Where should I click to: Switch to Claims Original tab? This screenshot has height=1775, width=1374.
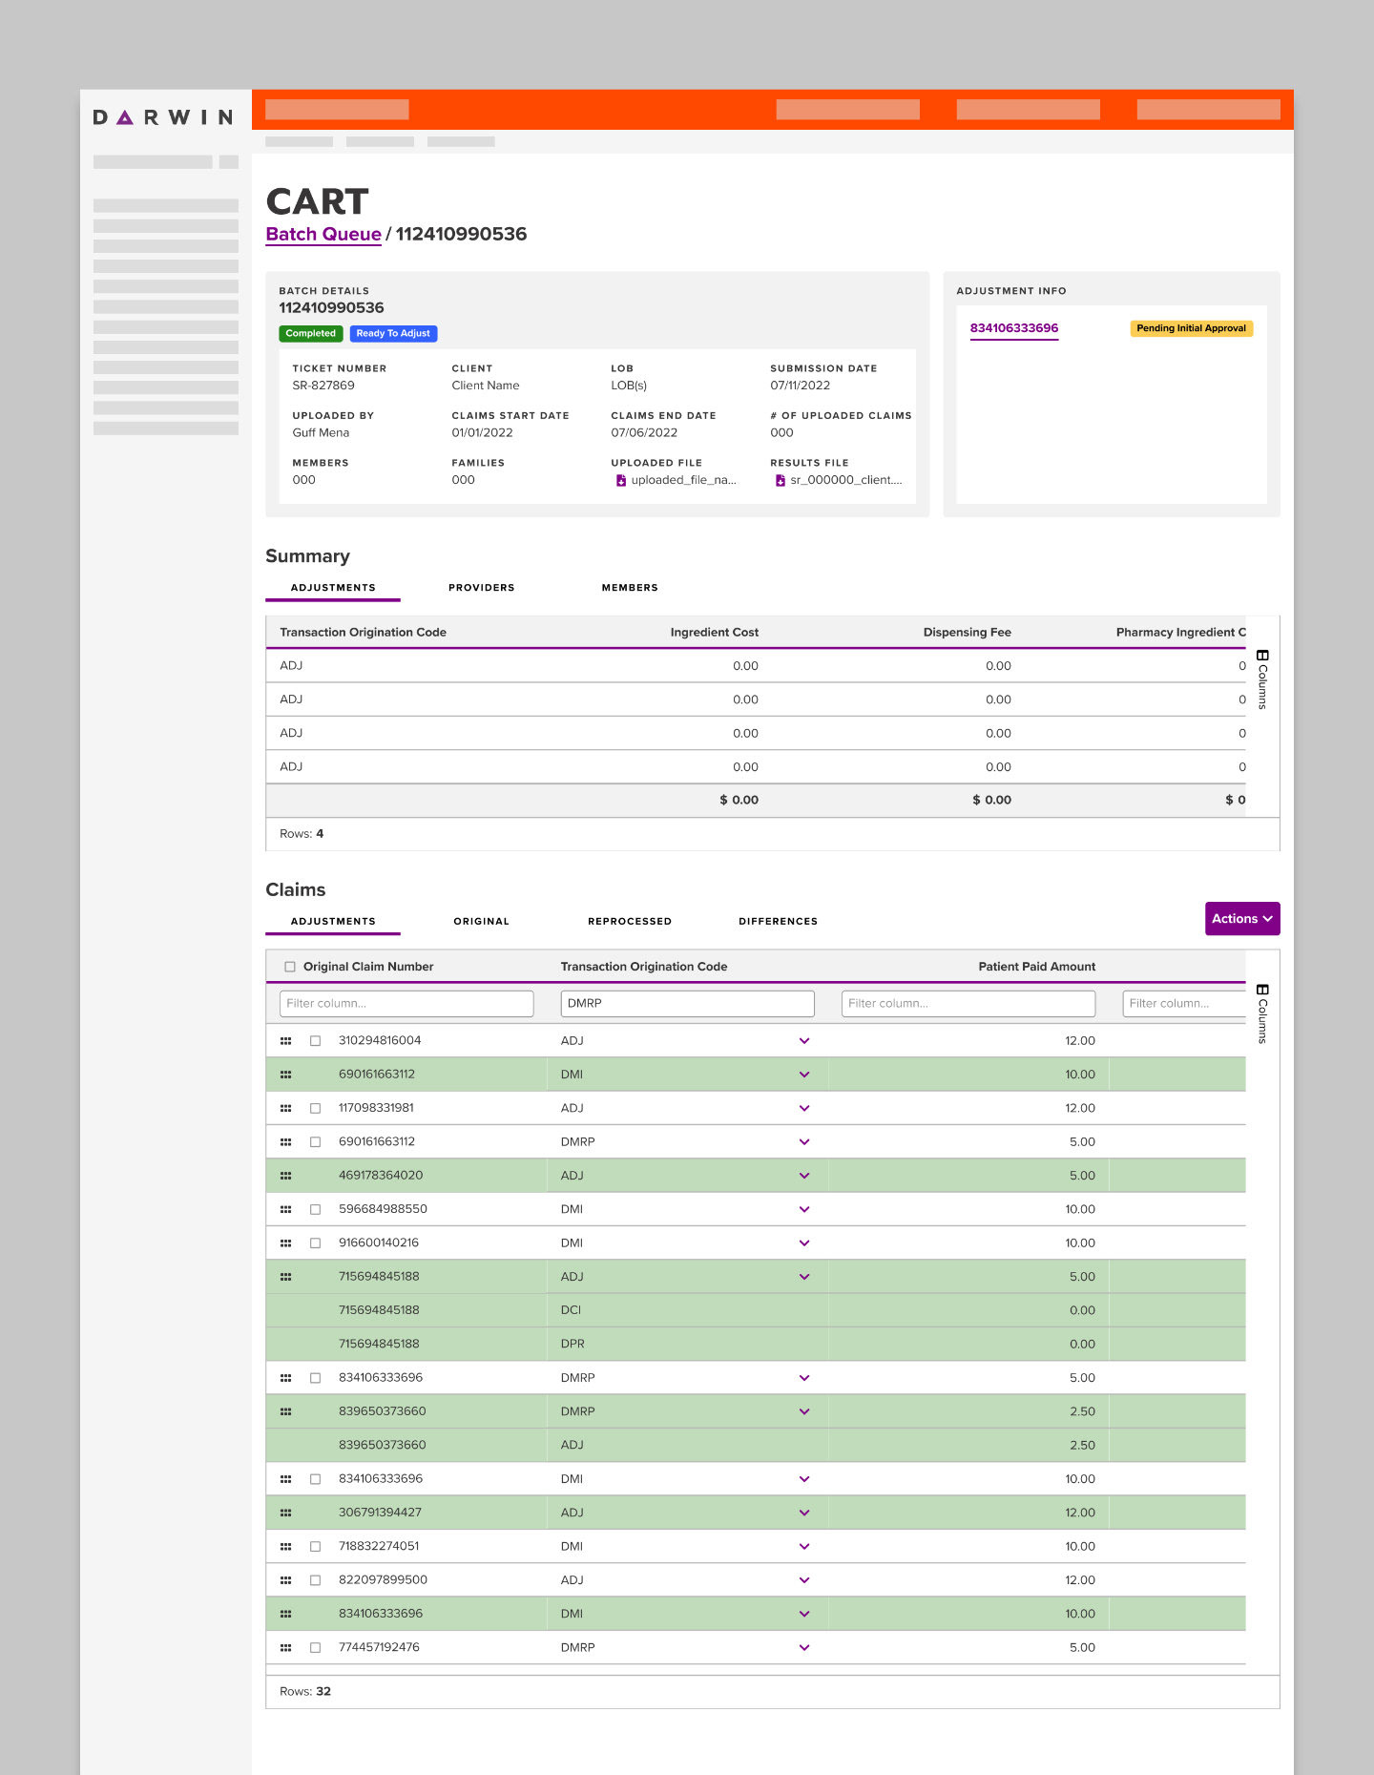pyautogui.click(x=481, y=922)
